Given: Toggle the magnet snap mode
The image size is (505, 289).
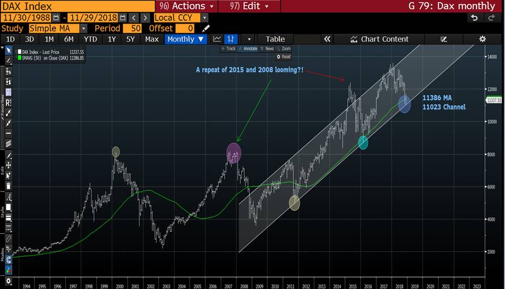Looking at the screenshot, I should (x=8, y=259).
